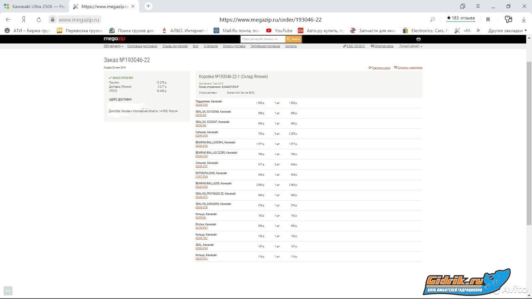Click the browser back arrow
Viewport: 532px width, 299px height.
pyautogui.click(x=8, y=20)
